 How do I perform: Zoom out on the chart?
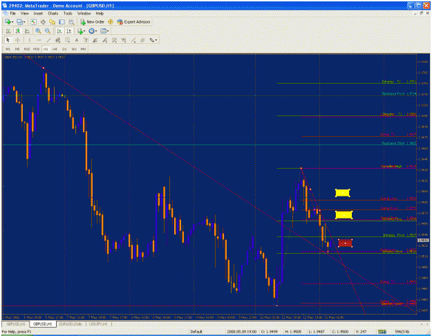click(48, 31)
